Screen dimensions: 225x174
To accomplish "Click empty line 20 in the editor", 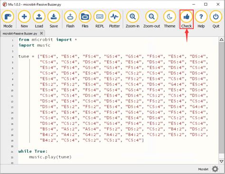I will pos(118,146).
